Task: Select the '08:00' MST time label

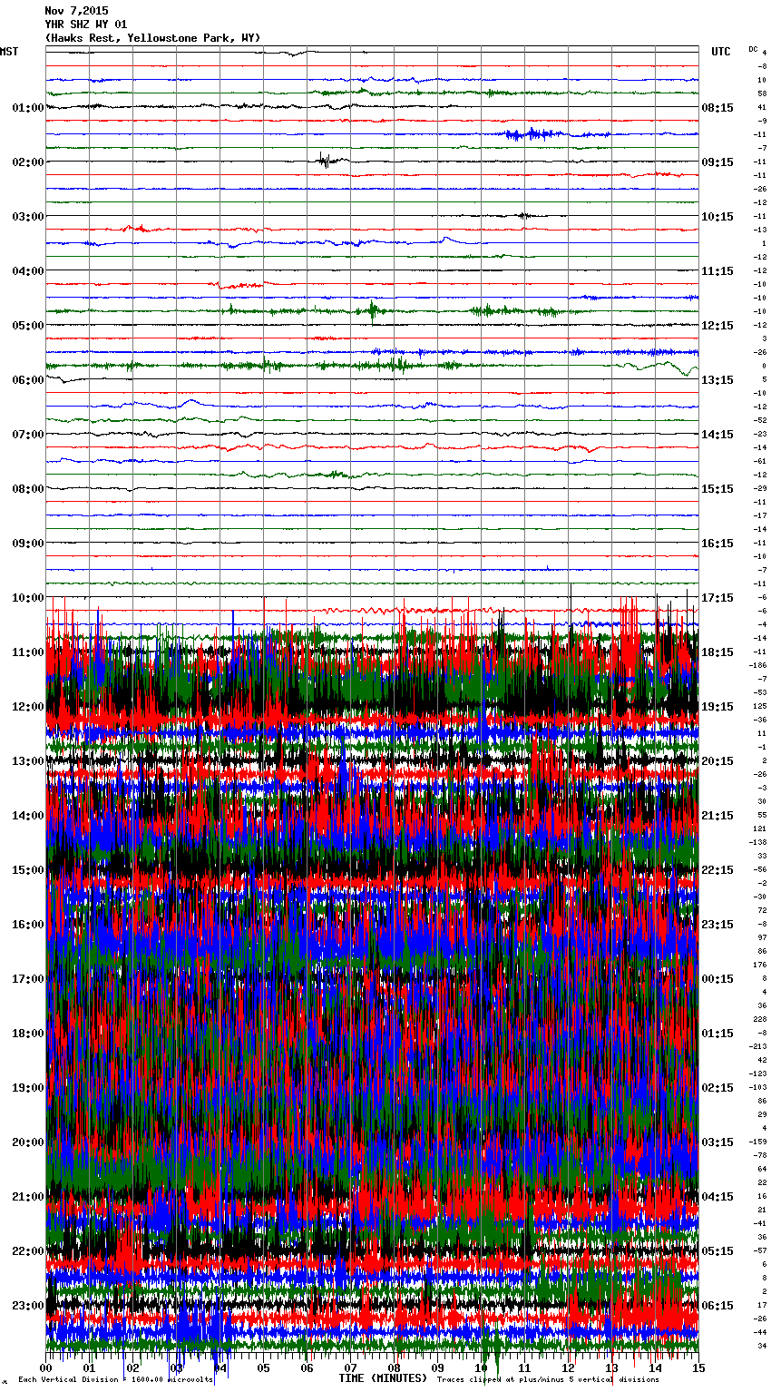Action: click(28, 489)
